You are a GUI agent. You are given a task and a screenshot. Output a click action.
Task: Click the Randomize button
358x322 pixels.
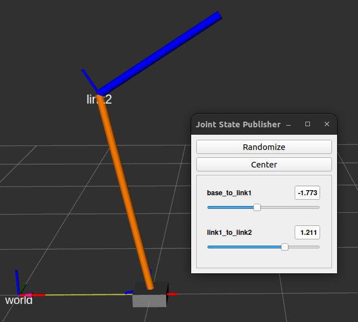pyautogui.click(x=264, y=147)
